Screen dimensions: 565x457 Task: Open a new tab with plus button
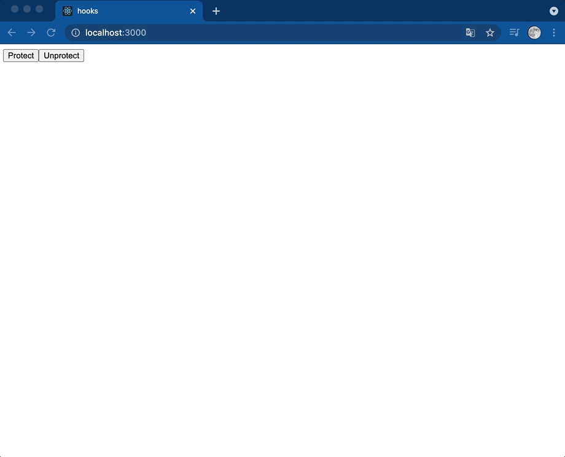click(216, 11)
